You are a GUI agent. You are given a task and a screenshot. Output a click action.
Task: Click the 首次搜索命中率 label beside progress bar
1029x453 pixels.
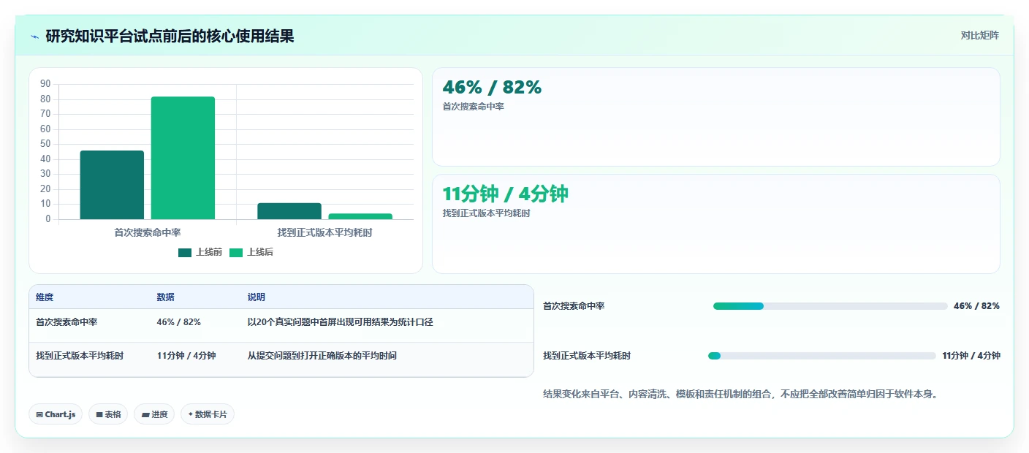[x=574, y=306]
